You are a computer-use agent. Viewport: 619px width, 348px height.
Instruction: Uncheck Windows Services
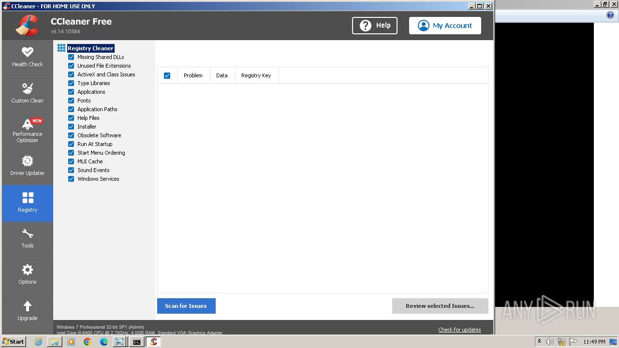71,179
